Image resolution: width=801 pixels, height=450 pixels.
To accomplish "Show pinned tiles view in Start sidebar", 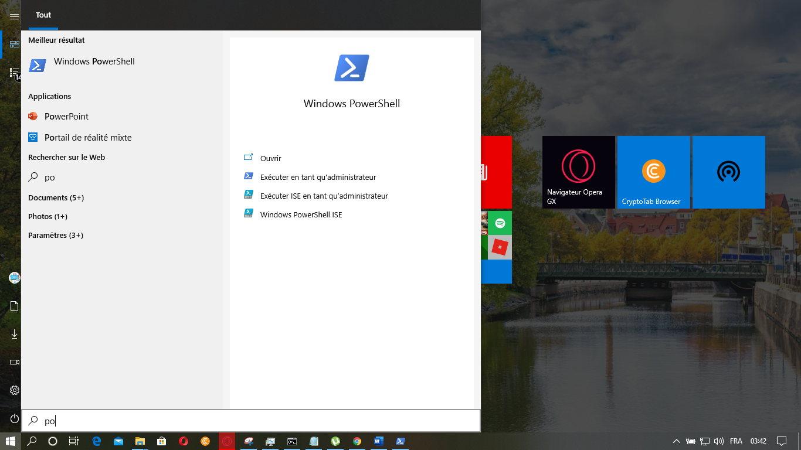I will point(15,44).
